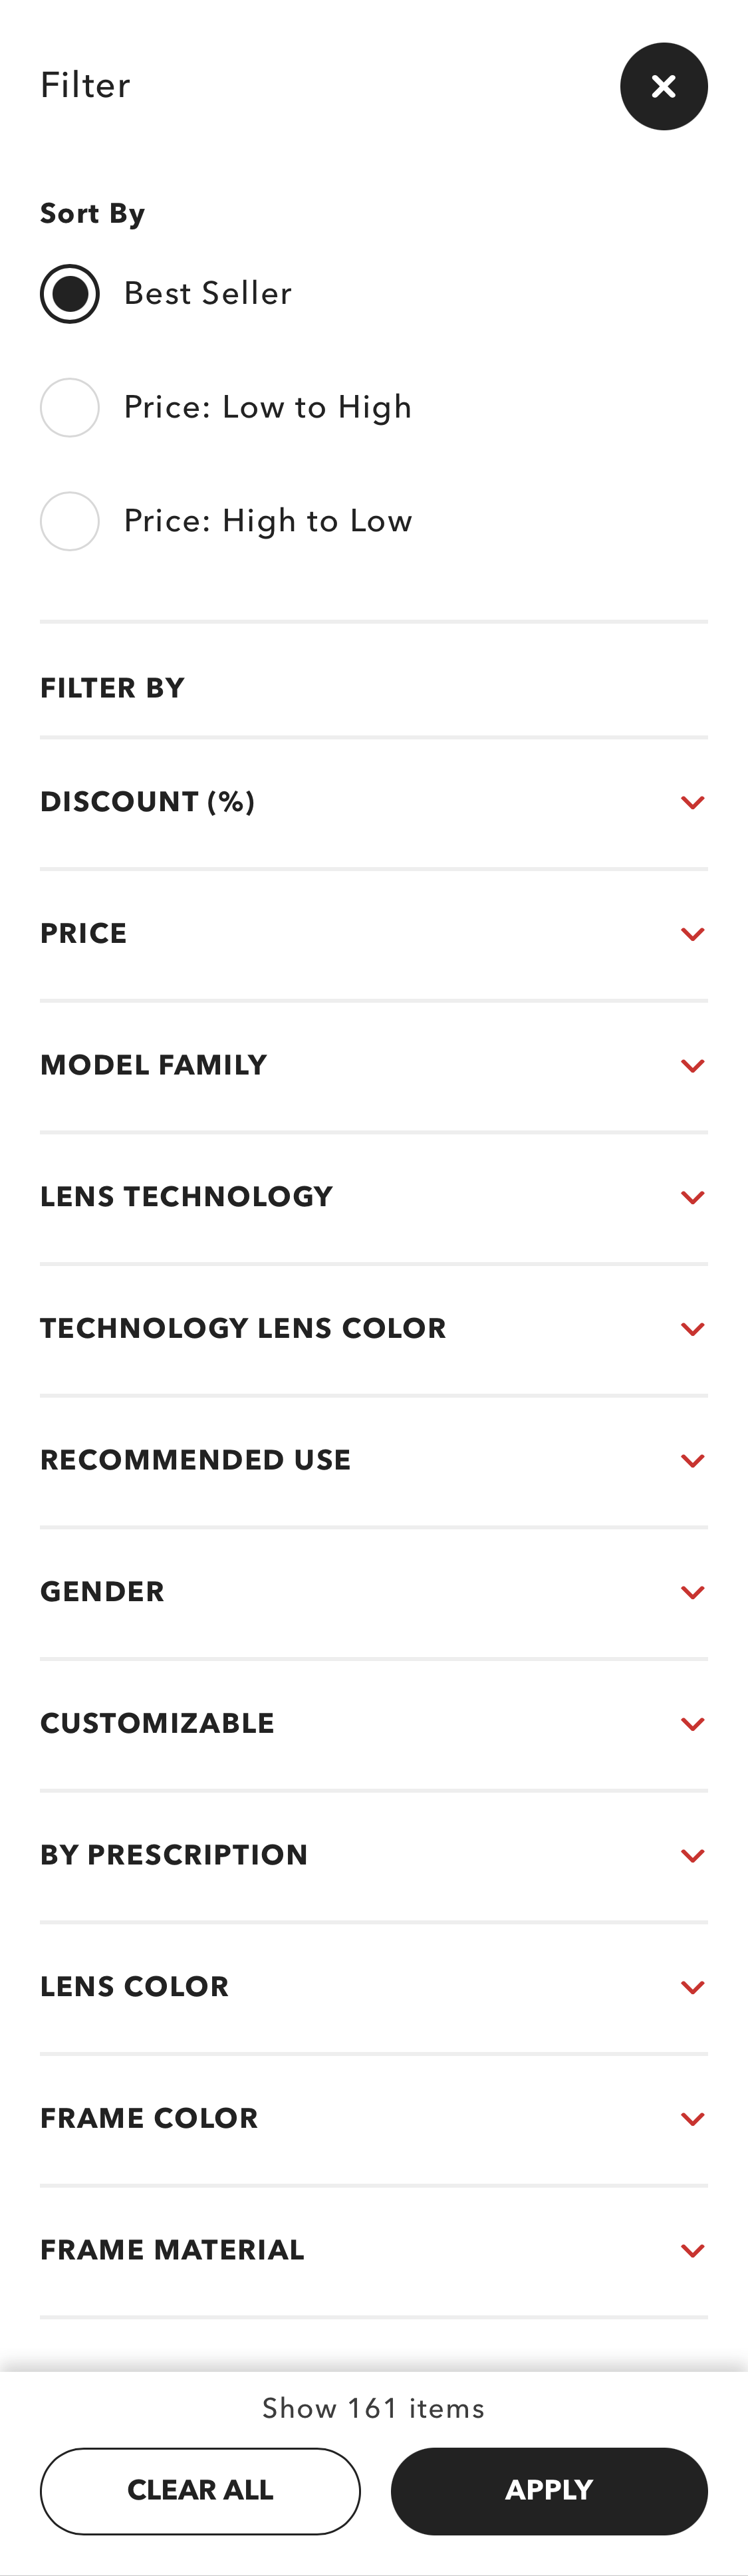Expand the RECOMMENDED USE section
Viewport: 748px width, 2576px height.
pos(374,1460)
